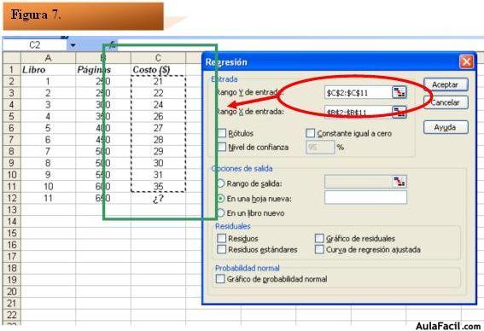Check Residuos estándares option
Image resolution: width=484 pixels, height=331 pixels.
(x=222, y=249)
